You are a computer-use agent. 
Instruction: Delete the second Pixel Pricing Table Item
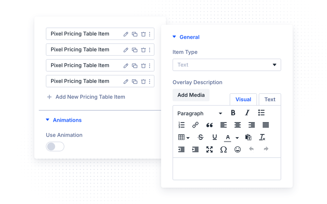pos(144,50)
